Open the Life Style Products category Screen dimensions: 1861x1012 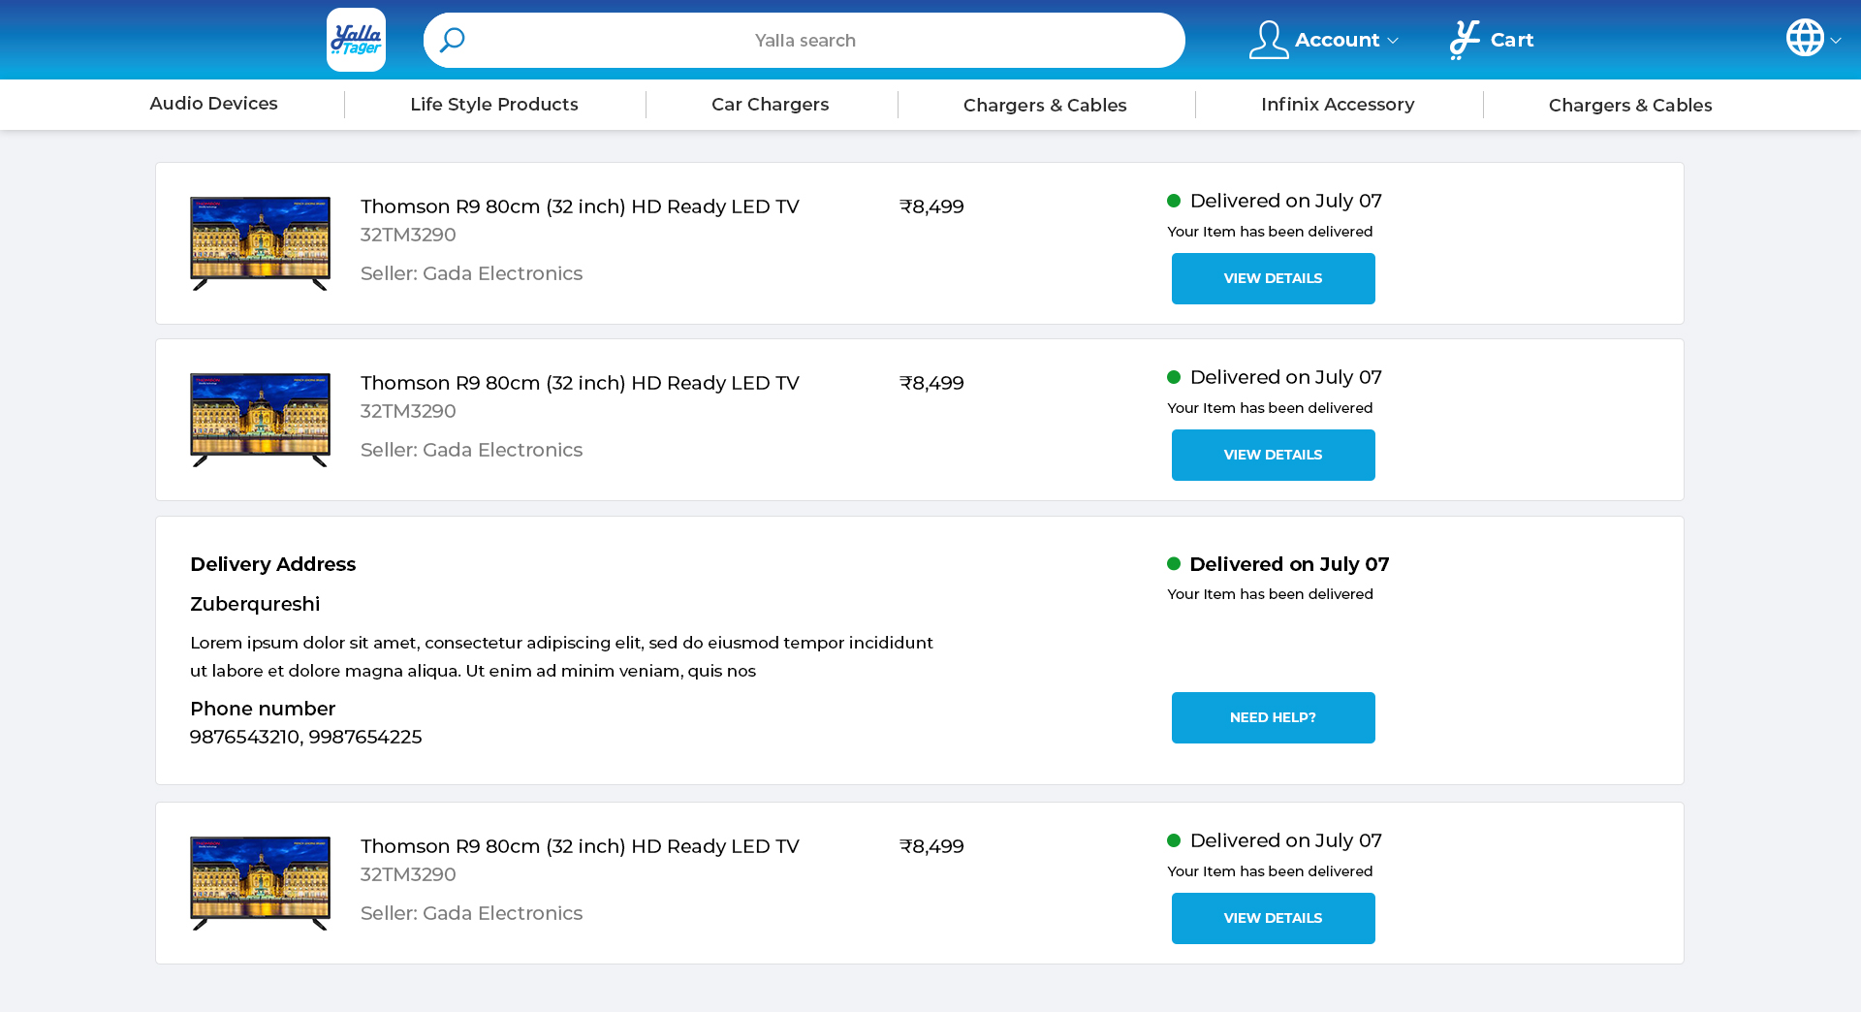493,105
